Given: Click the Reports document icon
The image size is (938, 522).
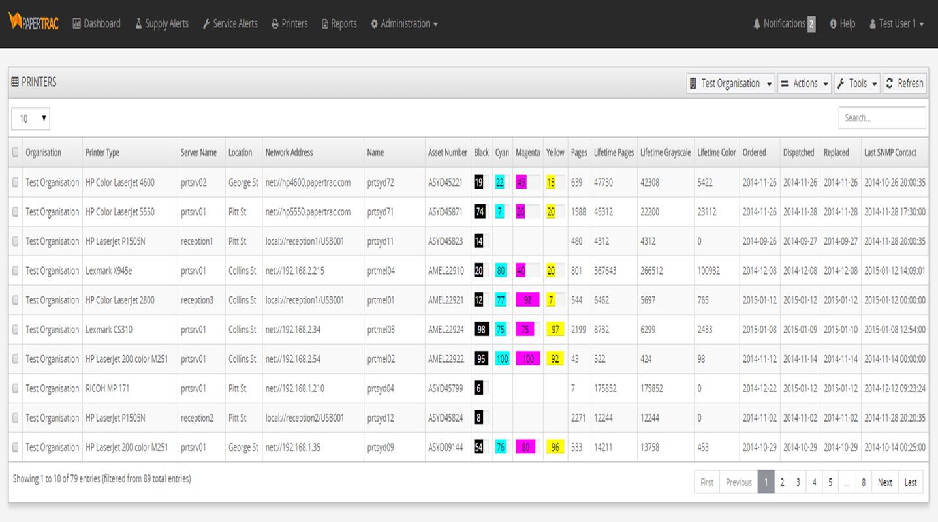Looking at the screenshot, I should 325,24.
